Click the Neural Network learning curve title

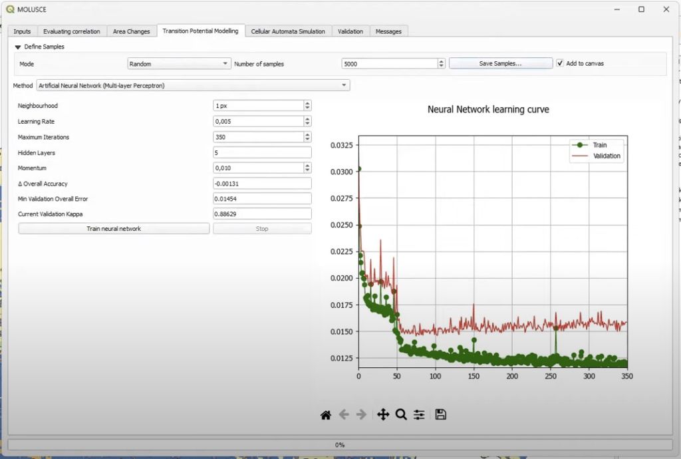coord(488,110)
